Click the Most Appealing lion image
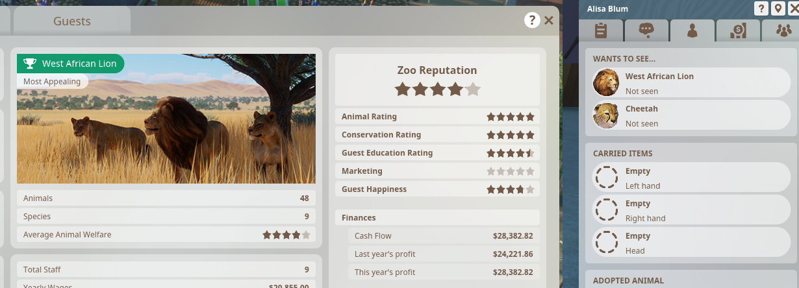This screenshot has width=799, height=288. pyautogui.click(x=166, y=119)
